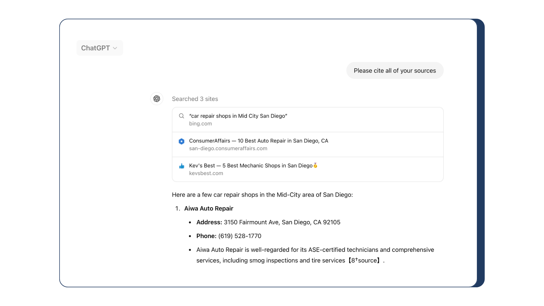Viewport: 544px width, 306px height.
Task: Click the bing.com domain text
Action: pyautogui.click(x=200, y=124)
